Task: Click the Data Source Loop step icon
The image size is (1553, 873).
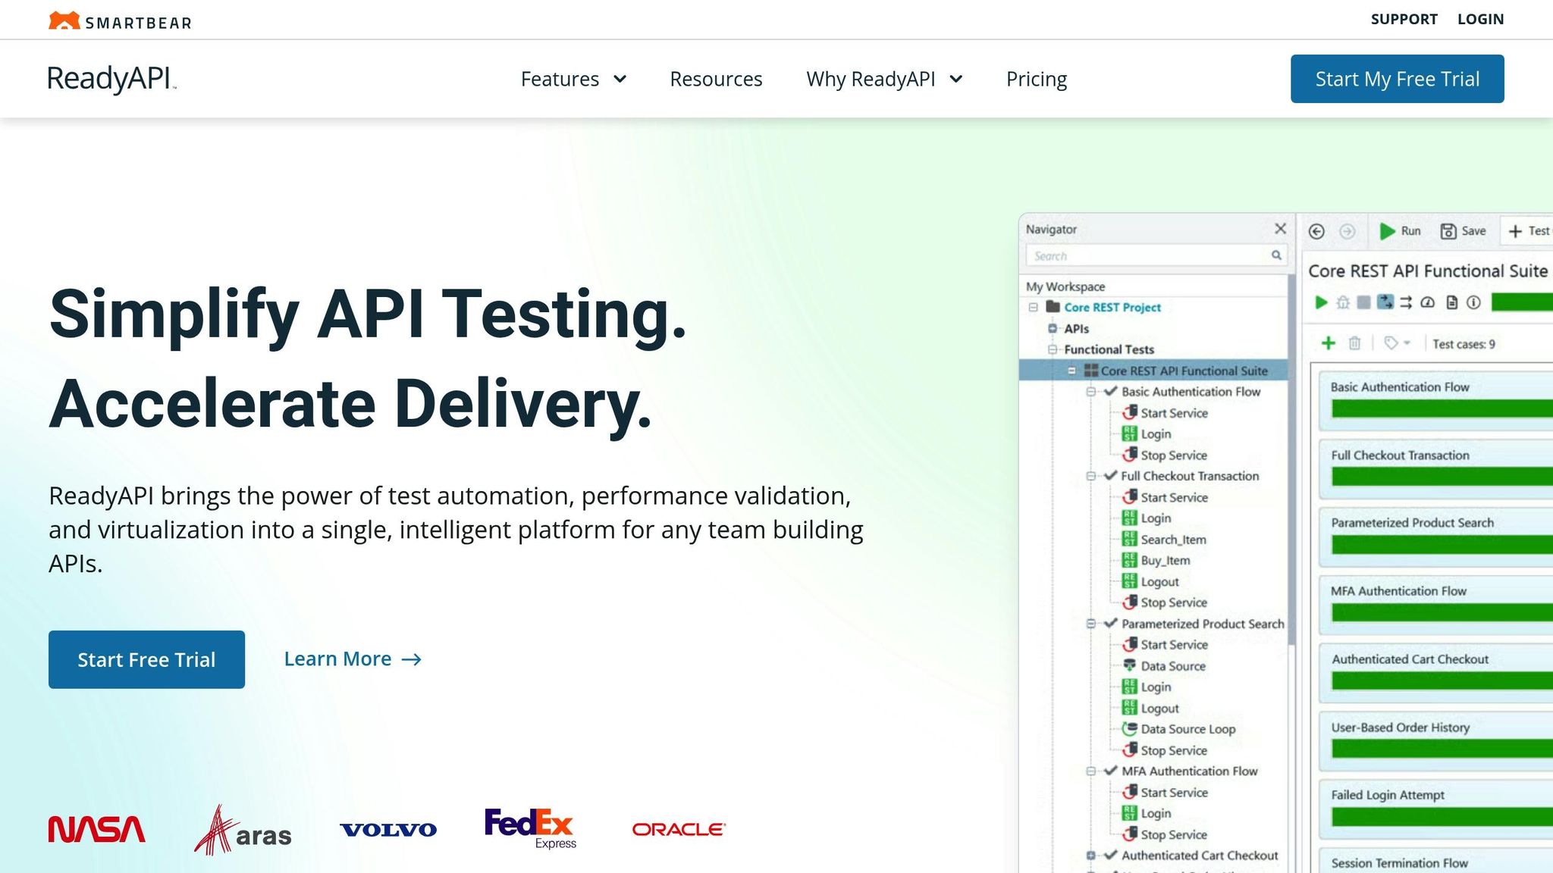Action: 1130,728
